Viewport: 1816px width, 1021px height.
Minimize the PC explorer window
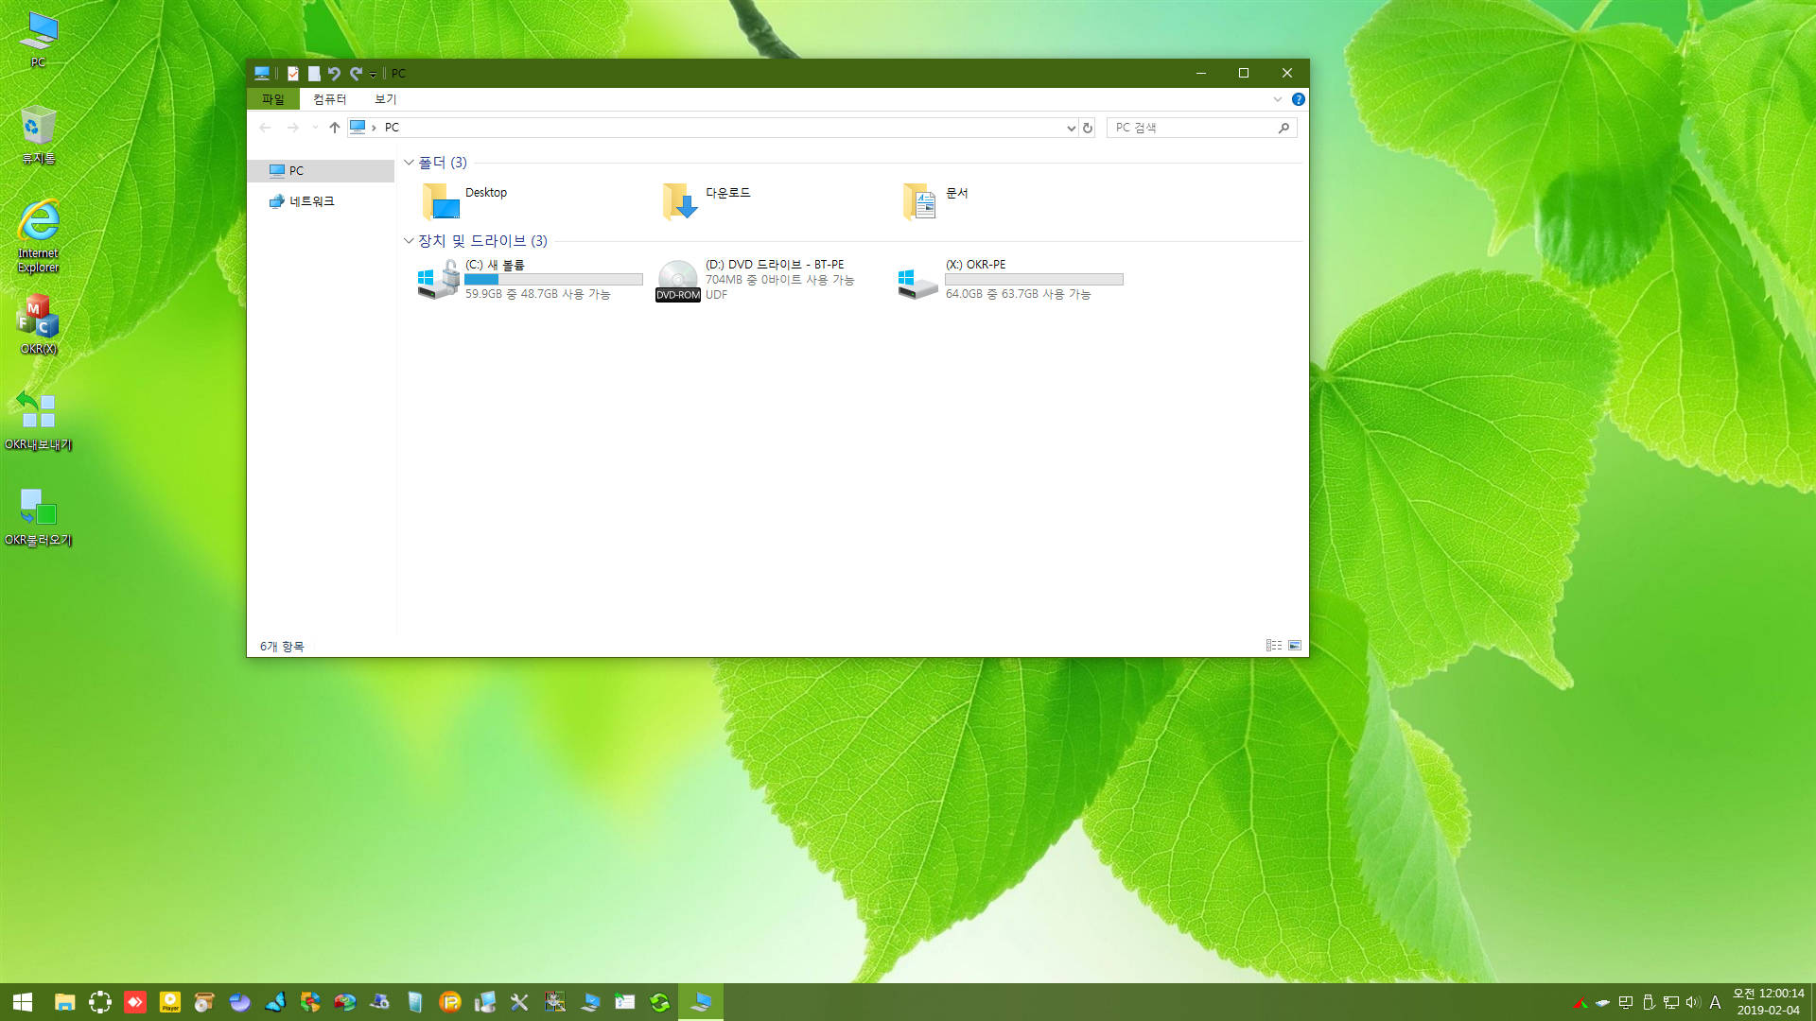(1201, 73)
